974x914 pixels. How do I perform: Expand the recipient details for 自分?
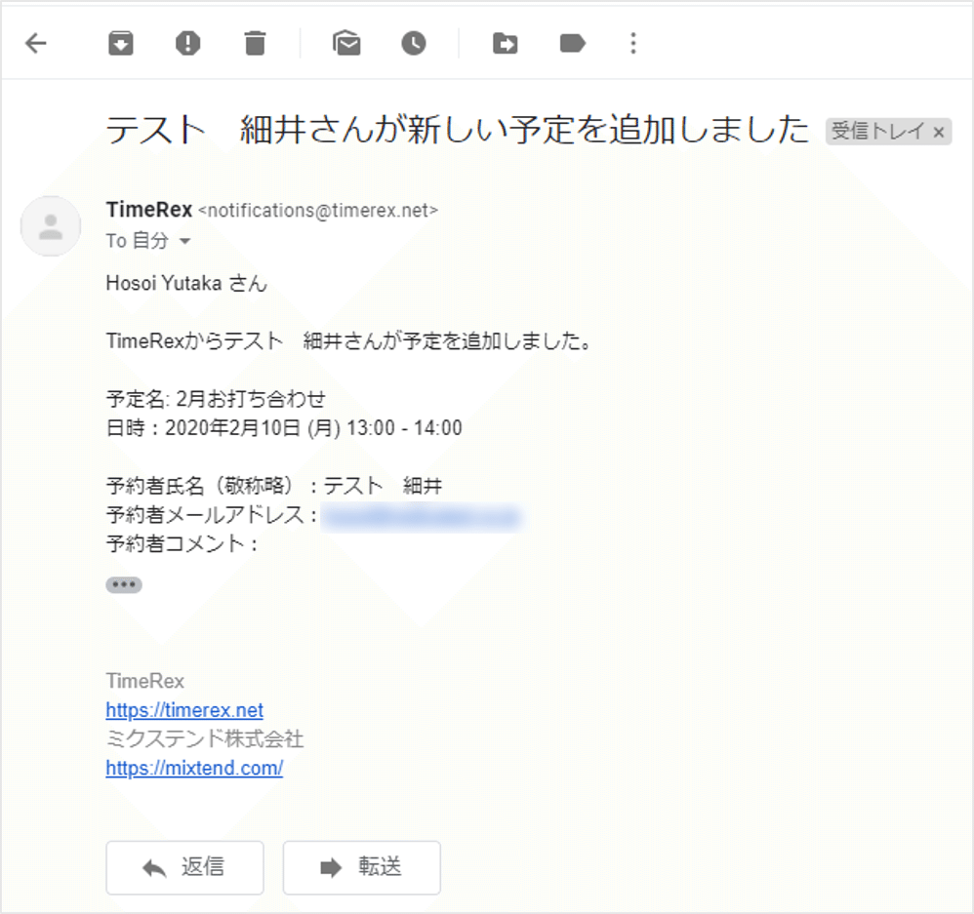point(186,241)
